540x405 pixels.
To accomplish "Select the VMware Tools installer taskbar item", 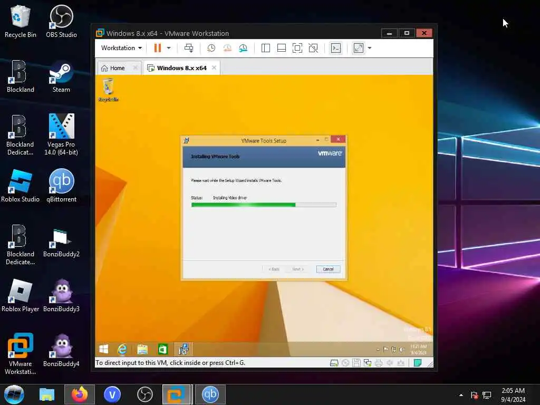I will point(184,349).
